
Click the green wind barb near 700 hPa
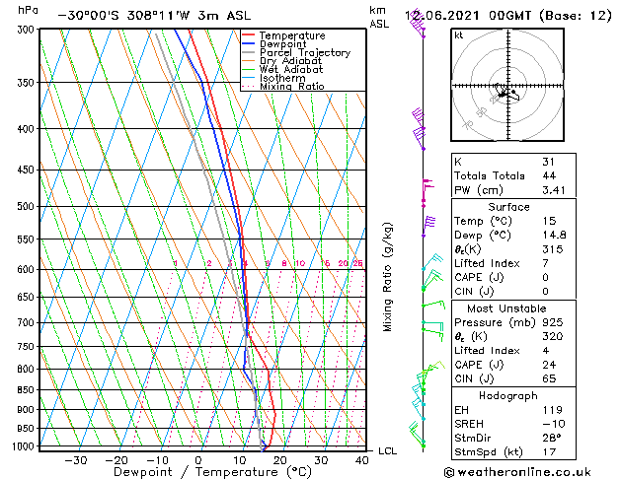pos(432,331)
